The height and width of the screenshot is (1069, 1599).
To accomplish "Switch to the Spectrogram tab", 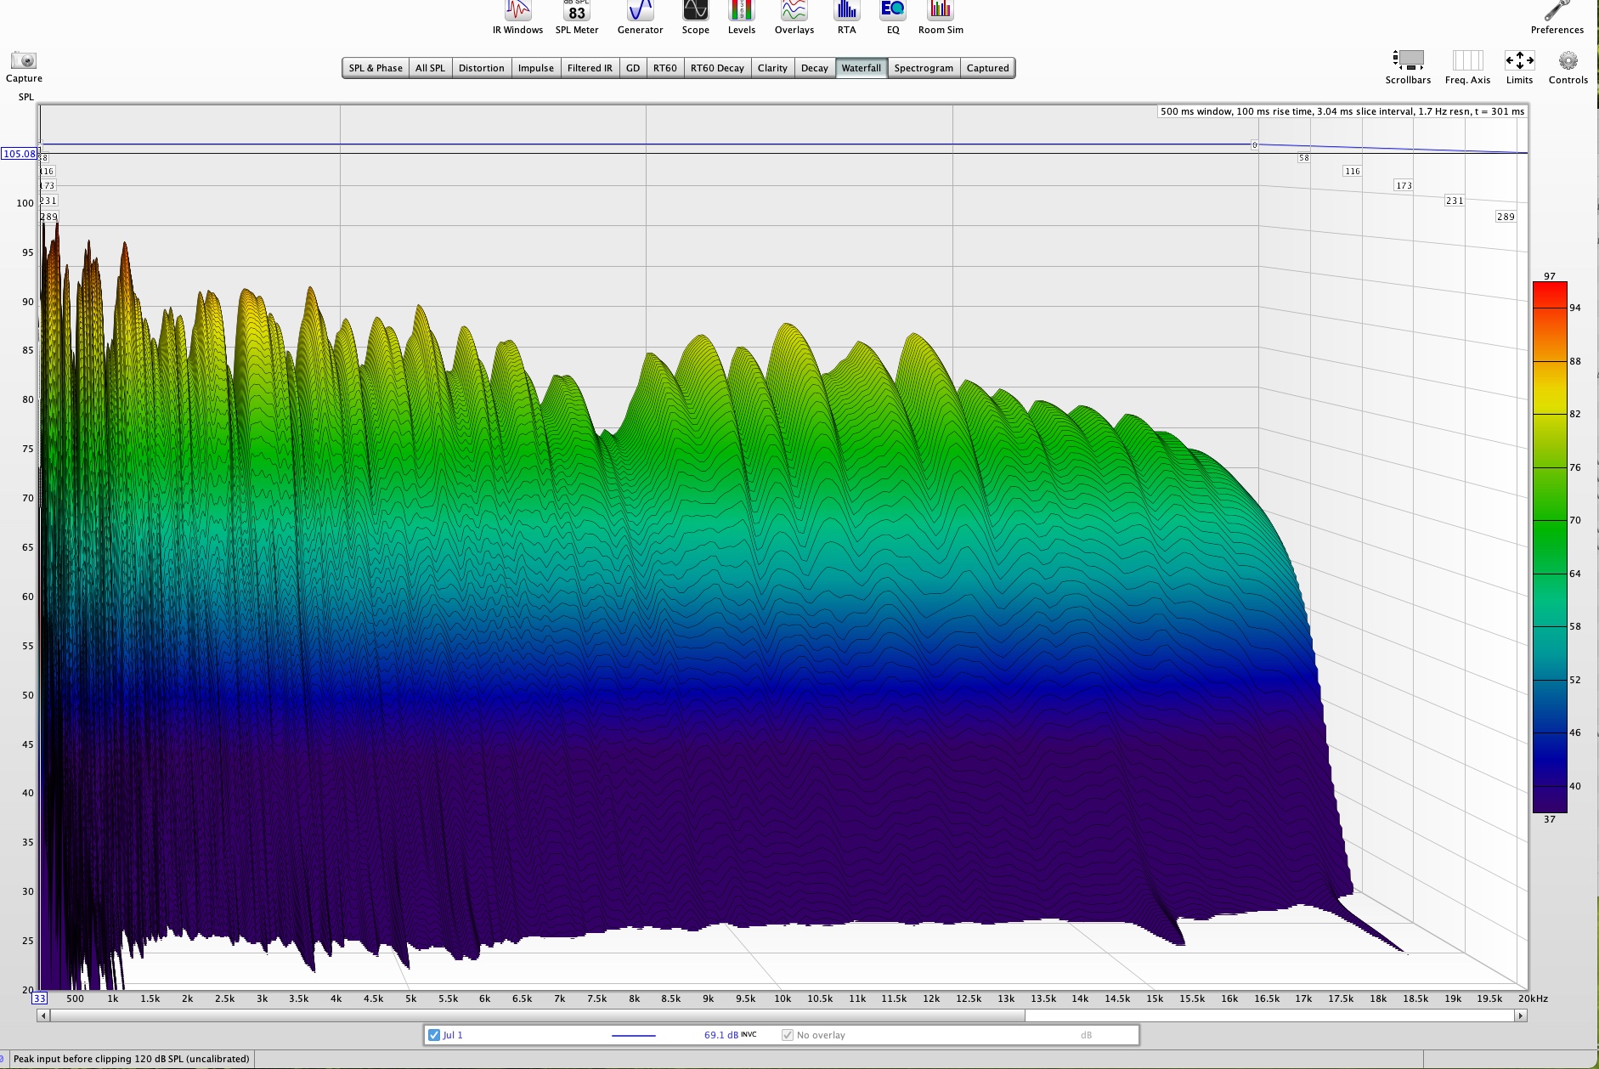I will [923, 68].
